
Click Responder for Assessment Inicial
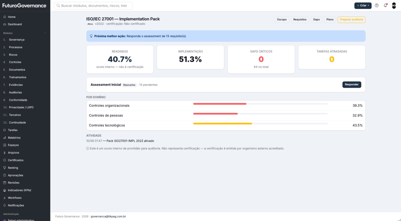[x=352, y=84]
